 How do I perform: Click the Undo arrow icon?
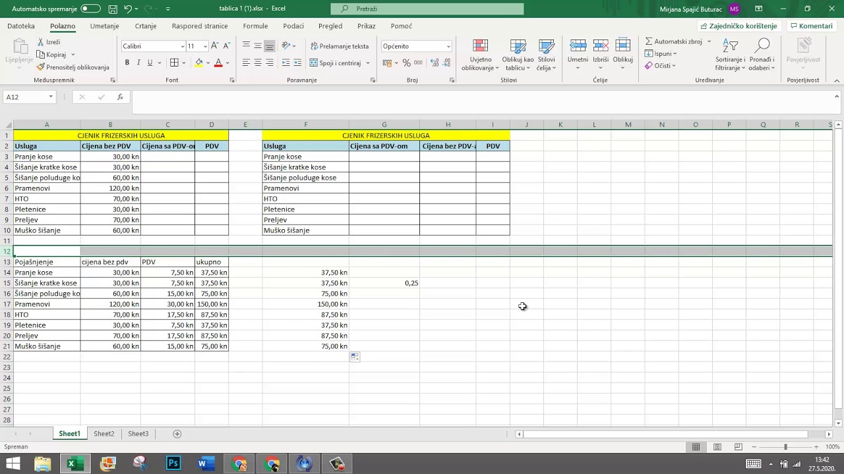point(129,9)
